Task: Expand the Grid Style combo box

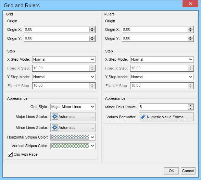Action: coord(73,107)
